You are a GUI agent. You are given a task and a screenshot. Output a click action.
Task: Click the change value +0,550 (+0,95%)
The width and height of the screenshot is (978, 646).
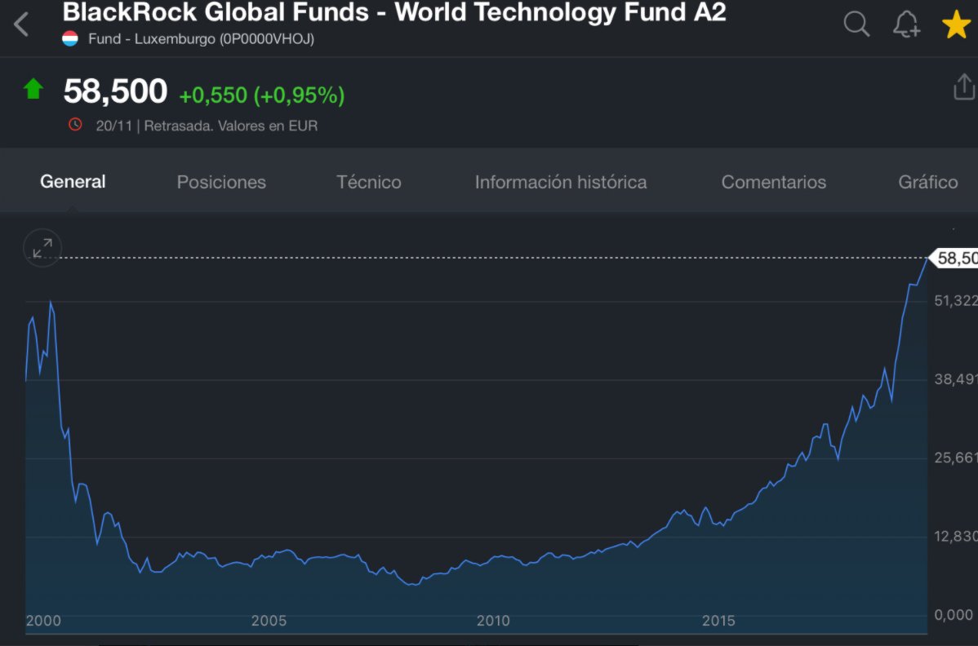tap(262, 95)
